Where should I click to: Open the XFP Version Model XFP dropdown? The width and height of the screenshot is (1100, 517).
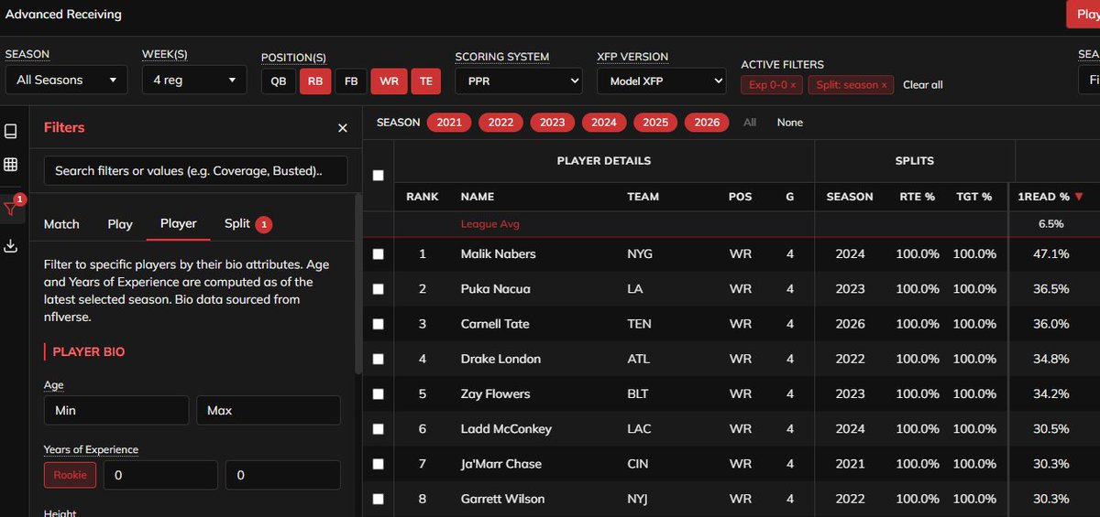661,81
